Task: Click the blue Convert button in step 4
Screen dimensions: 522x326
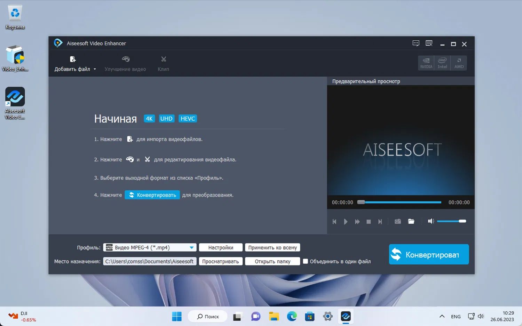Action: pyautogui.click(x=152, y=195)
